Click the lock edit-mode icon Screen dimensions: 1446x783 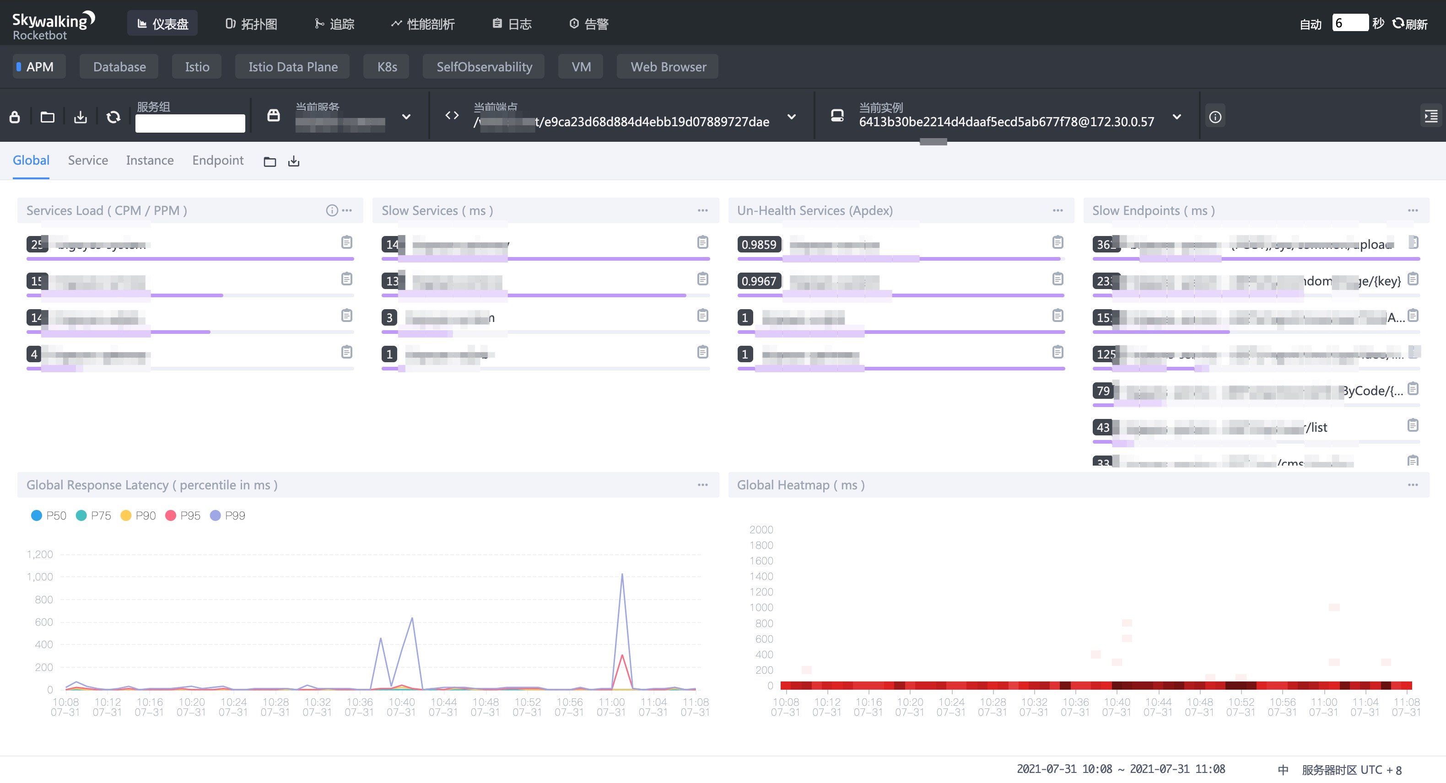15,117
